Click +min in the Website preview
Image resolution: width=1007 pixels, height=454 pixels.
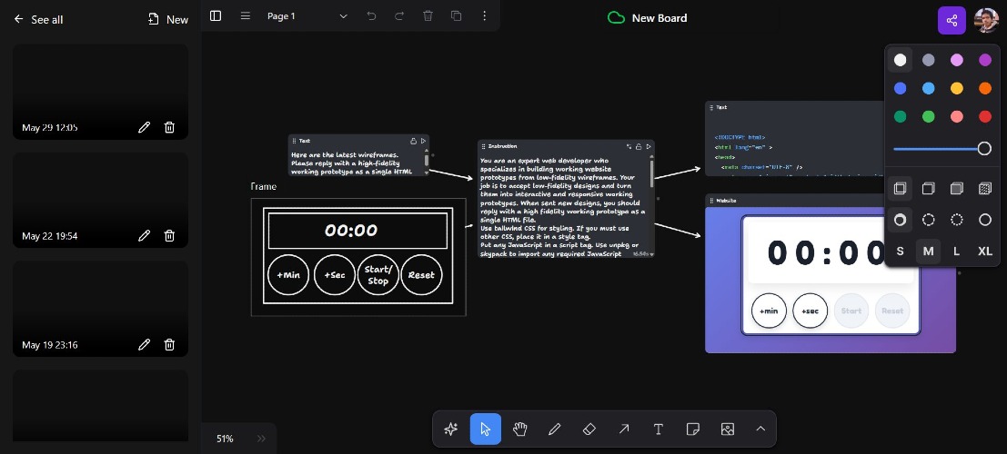pos(769,311)
